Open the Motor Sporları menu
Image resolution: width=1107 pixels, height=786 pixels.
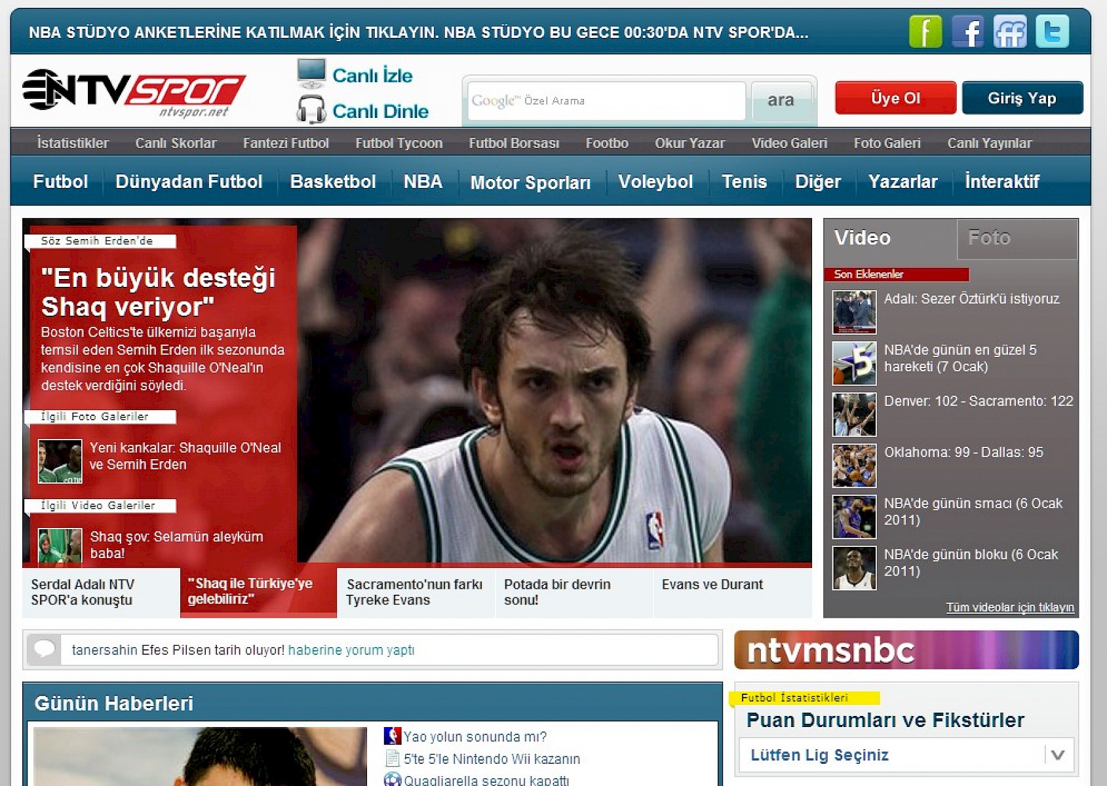click(530, 182)
